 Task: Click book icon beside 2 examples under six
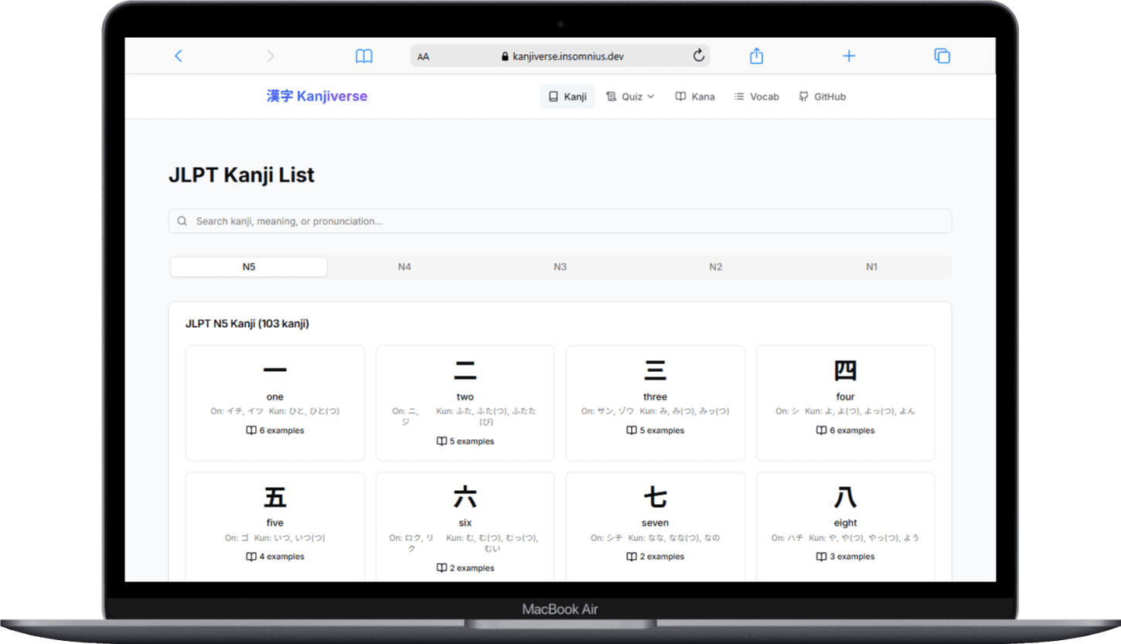[441, 568]
